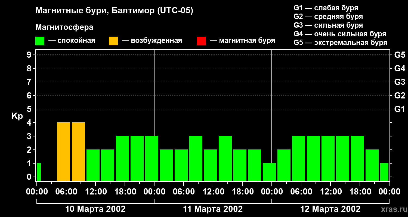Select the G2 label on the right axis
The width and height of the screenshot is (408, 217).
400,95
